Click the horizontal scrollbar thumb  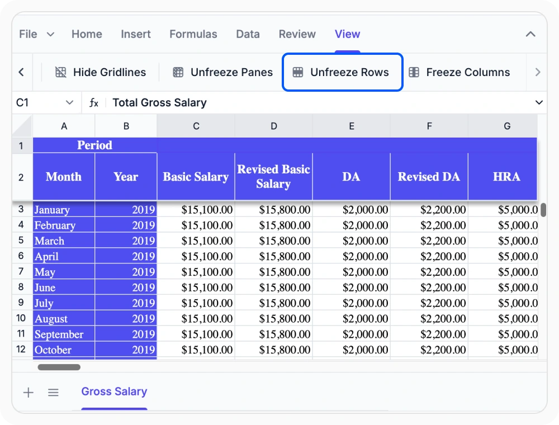[x=59, y=367]
